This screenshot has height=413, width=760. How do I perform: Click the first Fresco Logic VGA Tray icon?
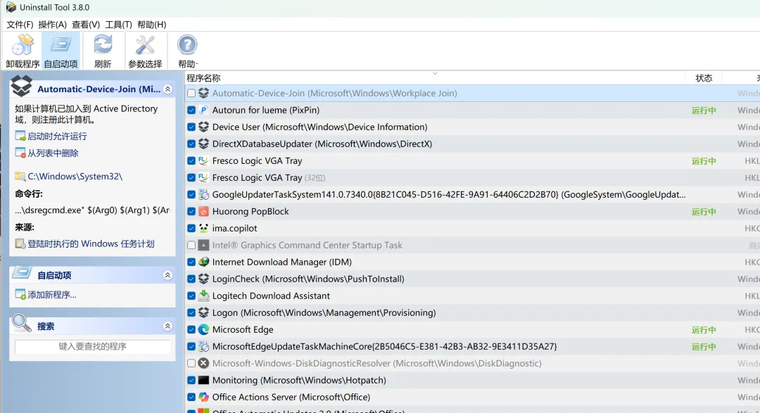[203, 161]
